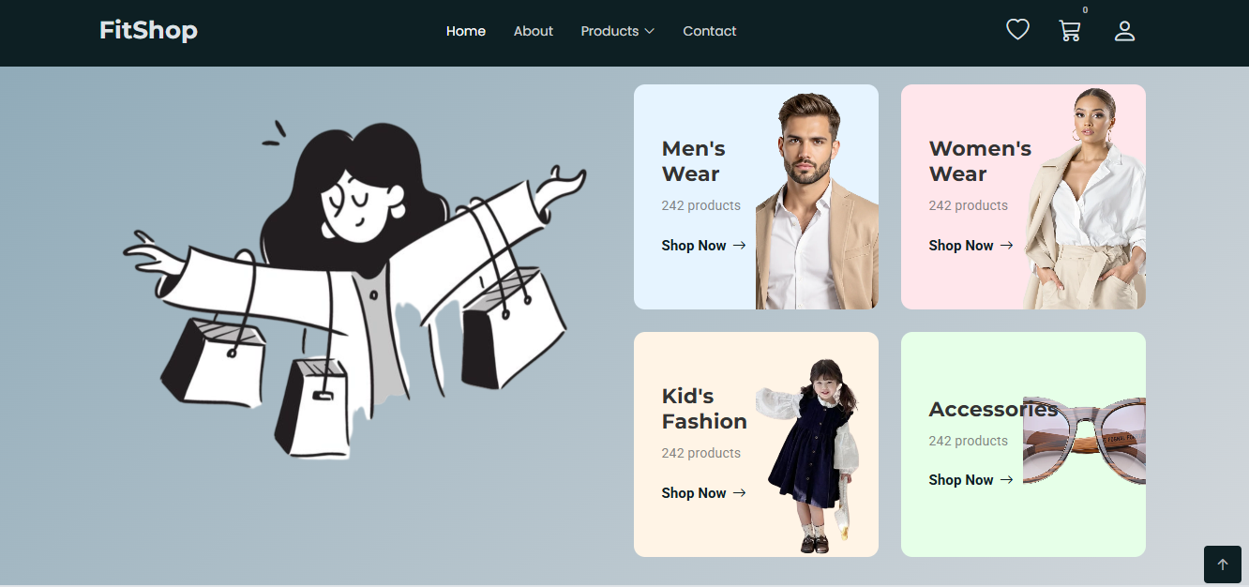Image resolution: width=1249 pixels, height=587 pixels.
Task: Click the arrow beside Accessories Shop Now
Action: (1007, 480)
